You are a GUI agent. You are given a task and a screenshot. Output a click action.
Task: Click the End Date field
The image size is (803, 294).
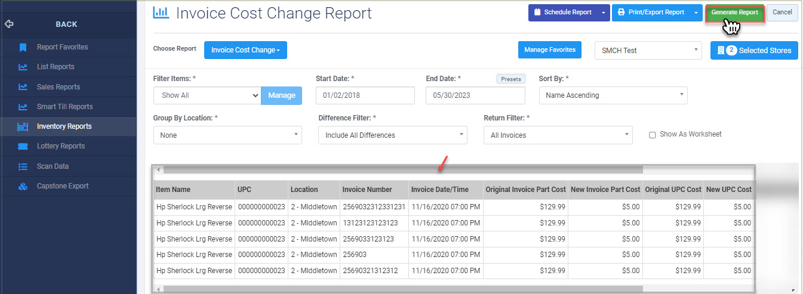475,95
